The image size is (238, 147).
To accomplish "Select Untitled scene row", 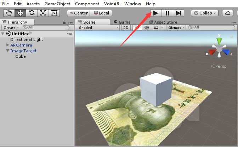I will coord(37,34).
